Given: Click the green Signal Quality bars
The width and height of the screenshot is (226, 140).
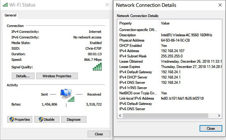Looking at the screenshot, I should pyautogui.click(x=97, y=66).
